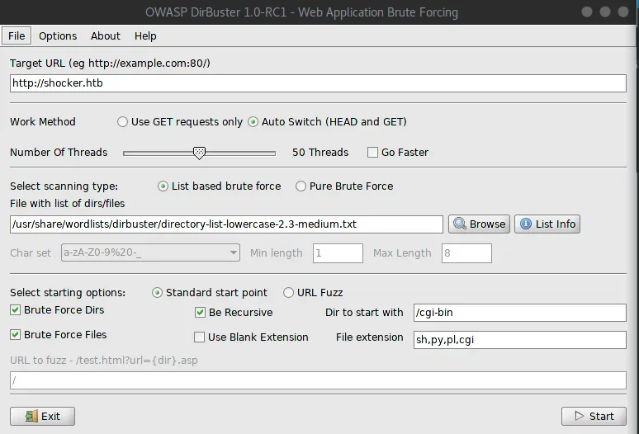Enable Use Blank Extension
Image resolution: width=639 pixels, height=434 pixels.
(x=200, y=337)
